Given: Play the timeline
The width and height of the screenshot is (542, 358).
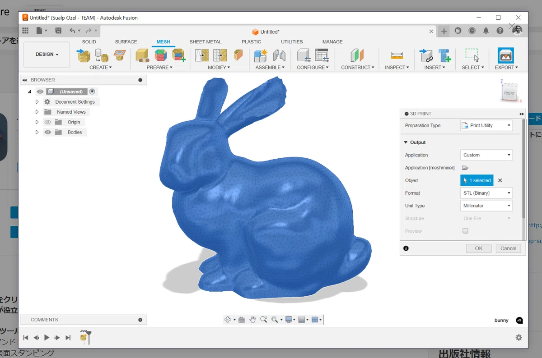Looking at the screenshot, I should 47,338.
